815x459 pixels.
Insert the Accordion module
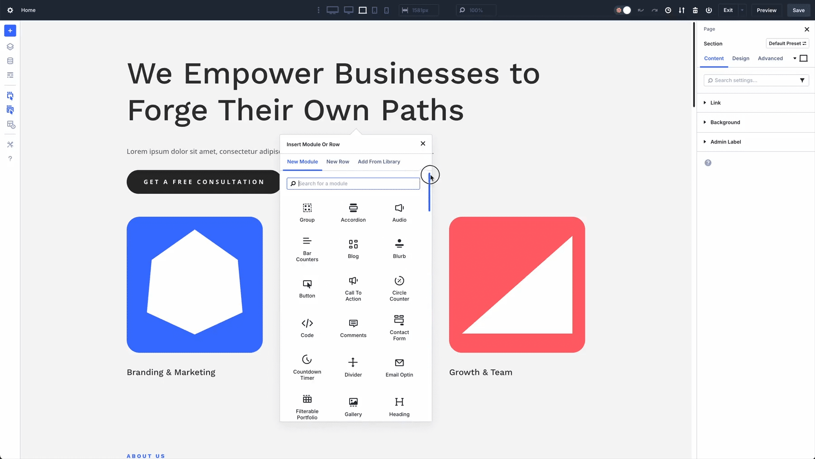pyautogui.click(x=353, y=213)
